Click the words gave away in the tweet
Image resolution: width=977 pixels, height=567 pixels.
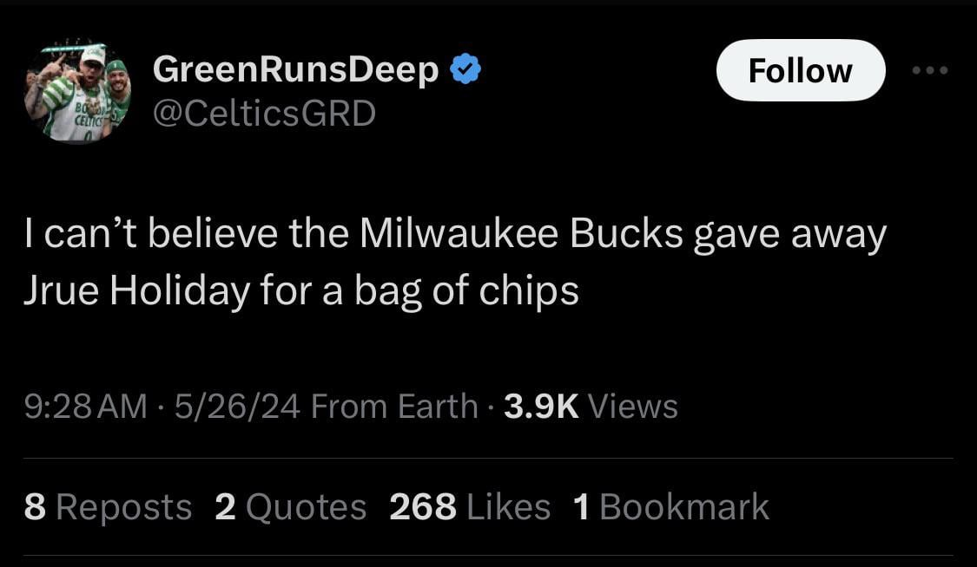click(x=789, y=235)
